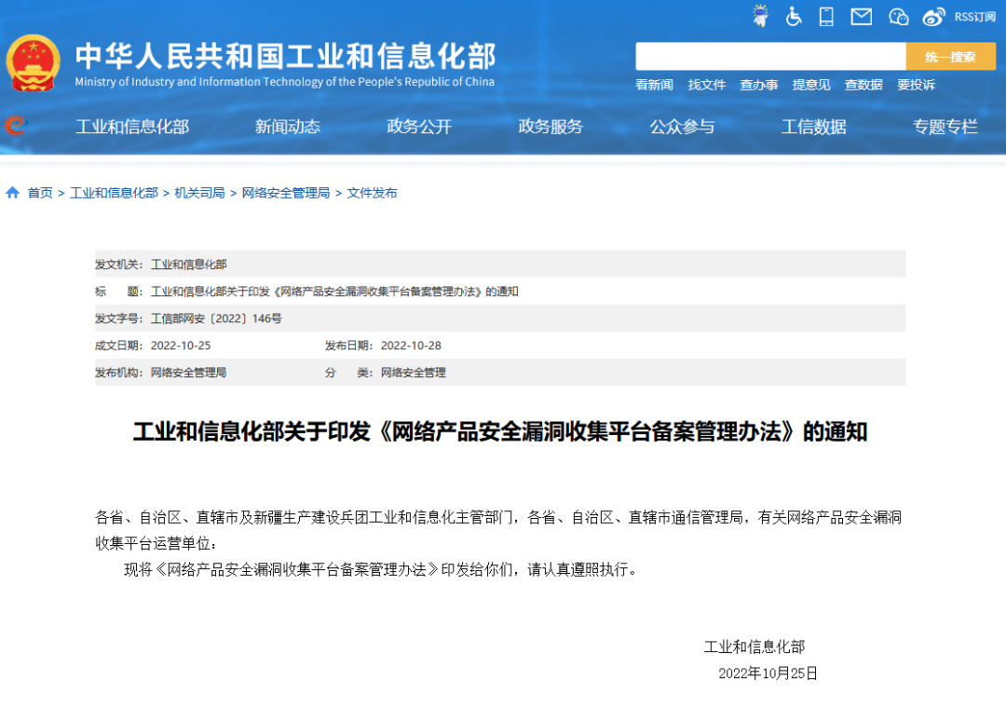Click the 发布日期 value 2022-10-28
The width and height of the screenshot is (1006, 708).
pos(411,346)
